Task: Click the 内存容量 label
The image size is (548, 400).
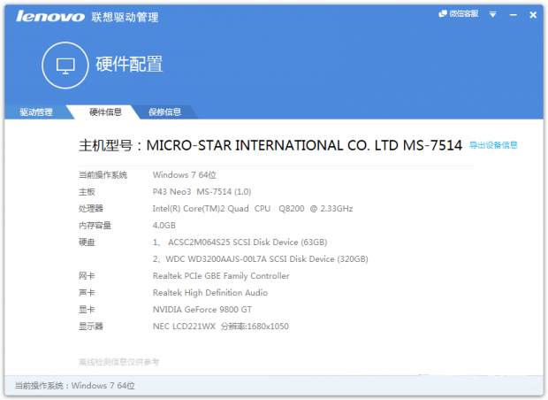Action: (x=95, y=226)
